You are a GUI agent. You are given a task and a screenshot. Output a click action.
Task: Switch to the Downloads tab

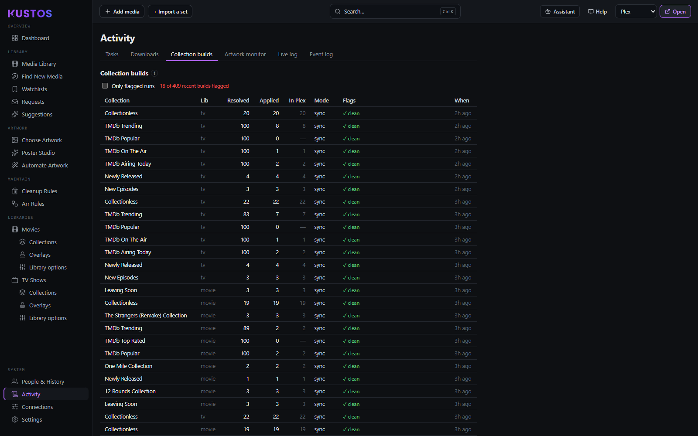(x=144, y=54)
